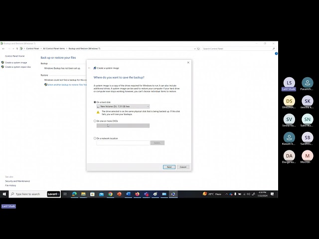Image resolution: width=319 pixels, height=239 pixels.
Task: Open the New Volume (D:) drive dropdown
Action: point(123,106)
